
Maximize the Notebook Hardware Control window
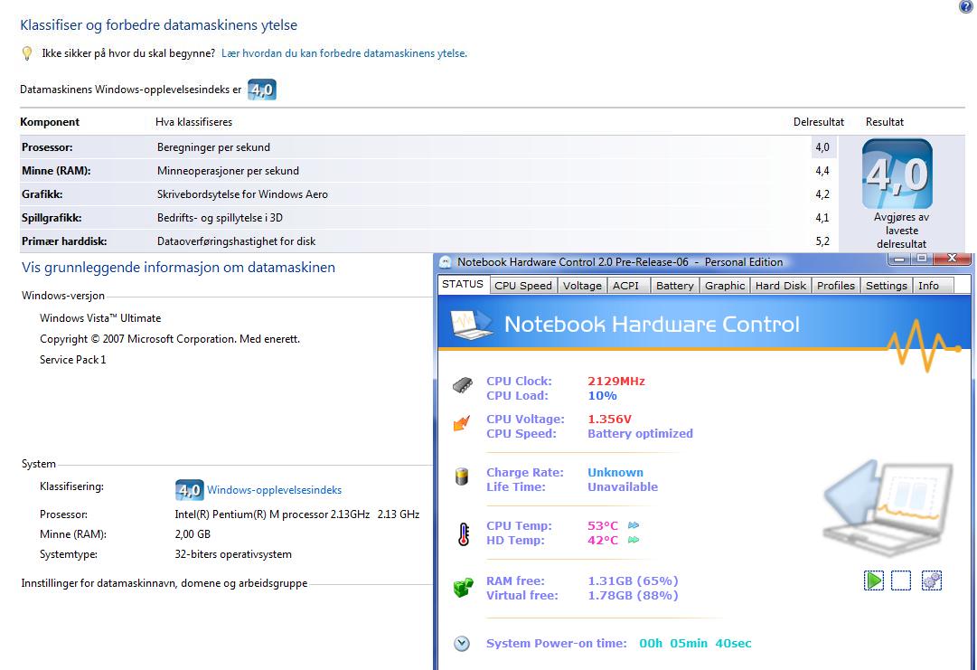pyautogui.click(x=922, y=258)
